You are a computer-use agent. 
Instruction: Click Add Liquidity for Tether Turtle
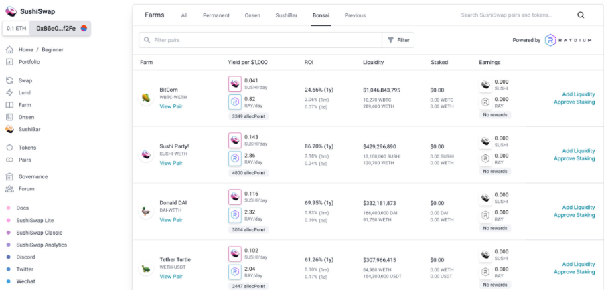tap(578, 264)
